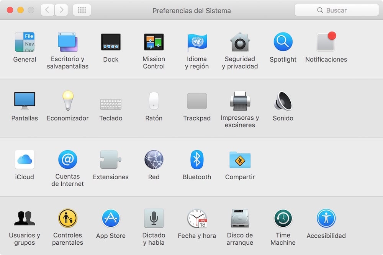This screenshot has width=383, height=255.
Task: Open Notificaciones settings
Action: [x=326, y=42]
